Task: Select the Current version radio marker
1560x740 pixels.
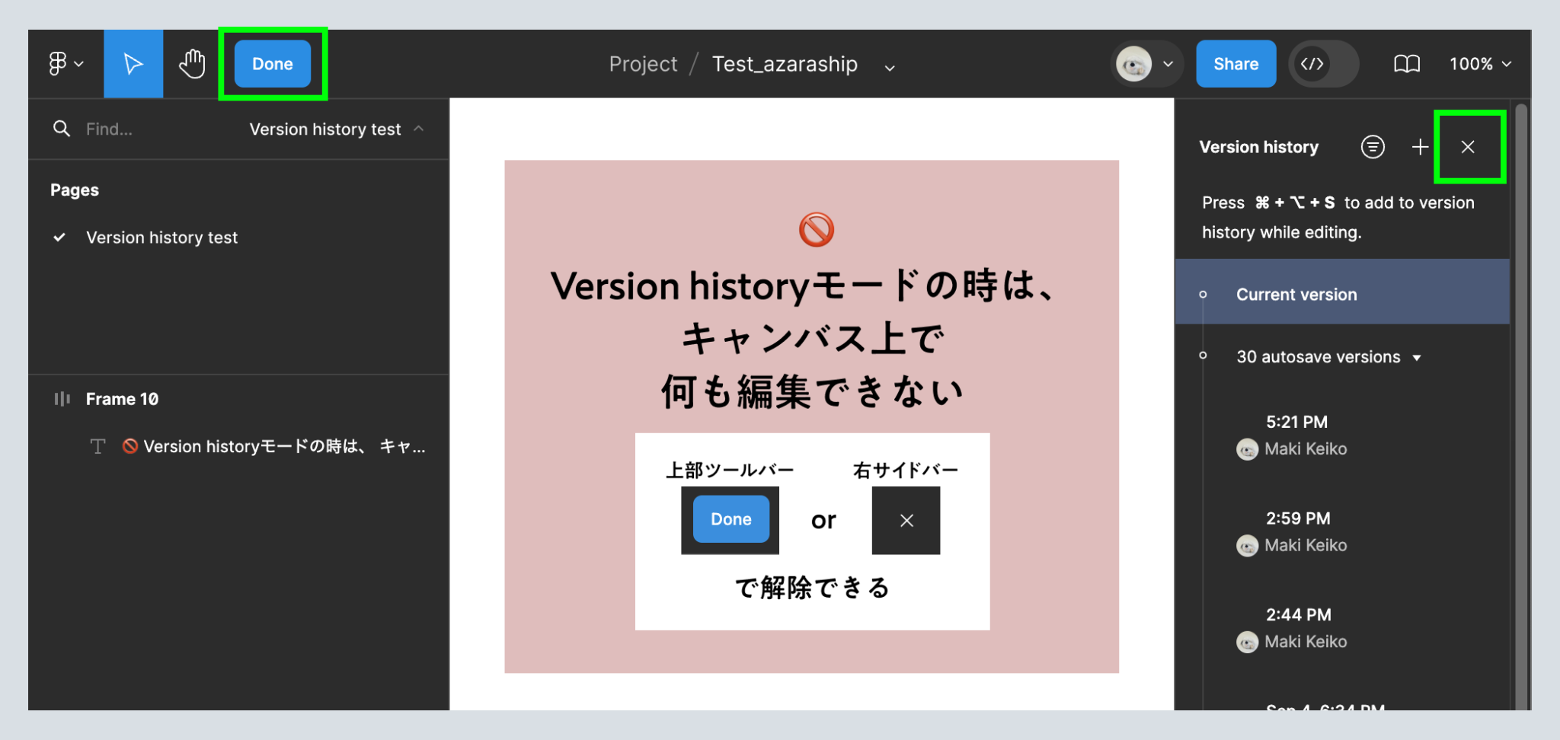Action: 1204,293
